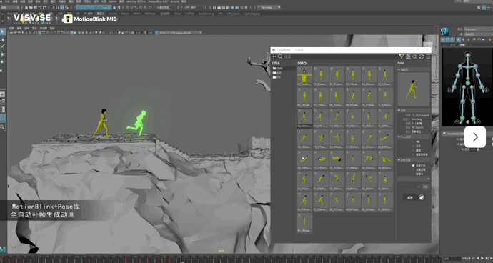Image resolution: width=493 pixels, height=263 pixels.
Task: Open the TIC folder in folder list
Action: [277, 77]
